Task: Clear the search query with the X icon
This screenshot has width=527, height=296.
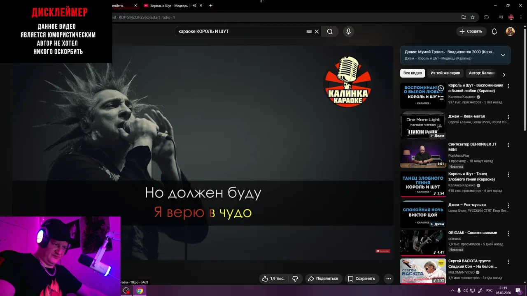Action: (x=317, y=32)
